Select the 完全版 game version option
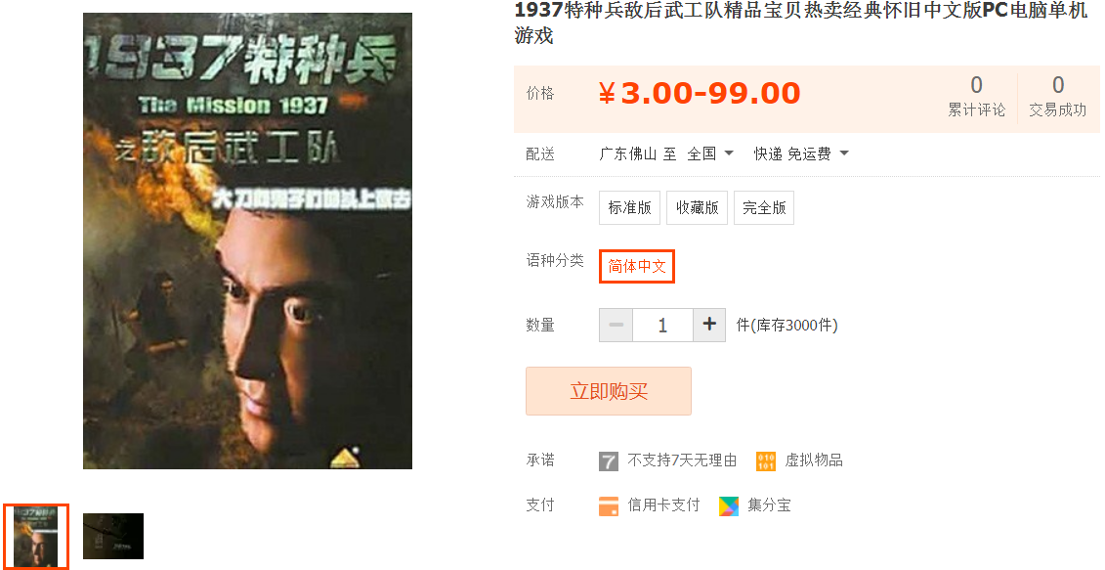 tap(764, 207)
